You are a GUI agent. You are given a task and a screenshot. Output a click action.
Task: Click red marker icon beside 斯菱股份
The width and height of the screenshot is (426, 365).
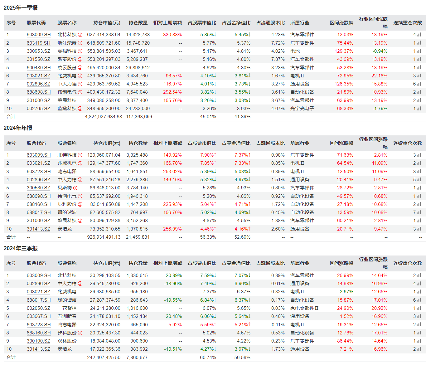click(x=80, y=59)
